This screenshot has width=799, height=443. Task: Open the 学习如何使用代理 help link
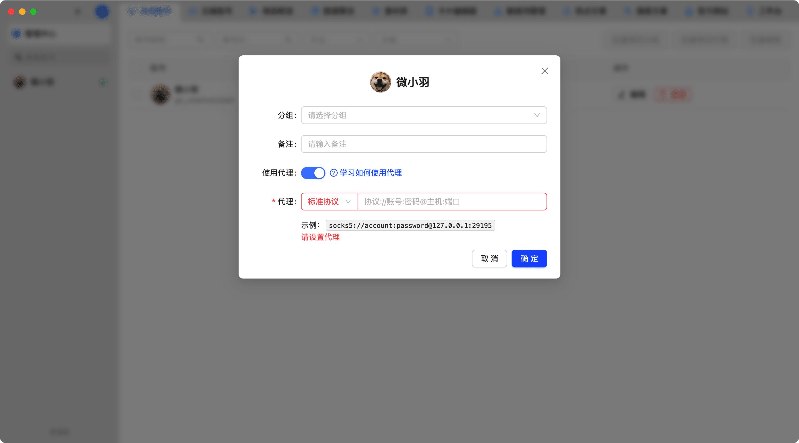pos(371,173)
